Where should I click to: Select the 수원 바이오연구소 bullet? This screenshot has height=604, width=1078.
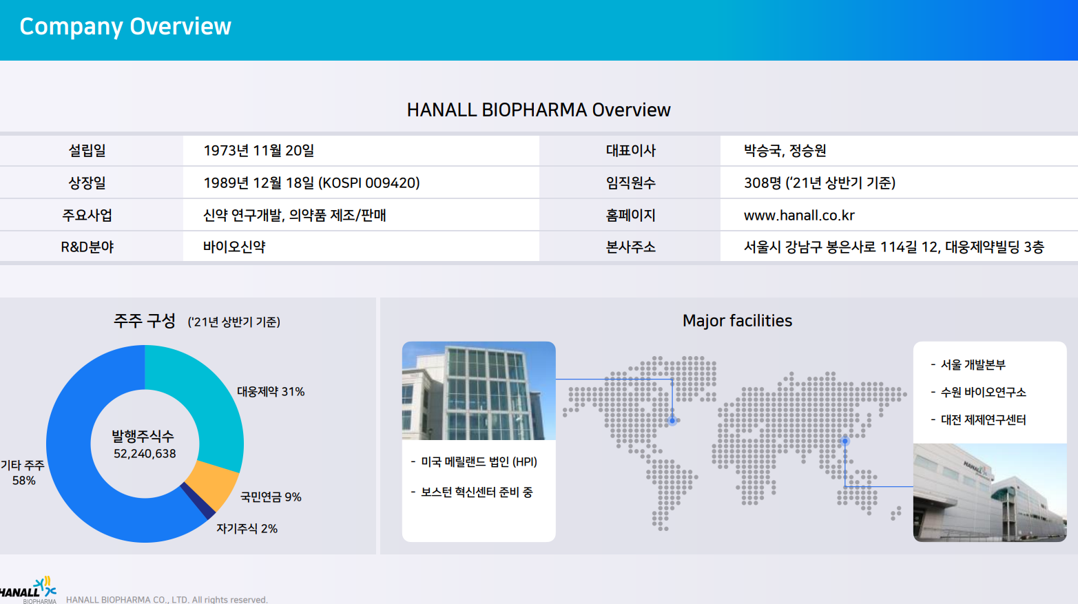tap(978, 392)
